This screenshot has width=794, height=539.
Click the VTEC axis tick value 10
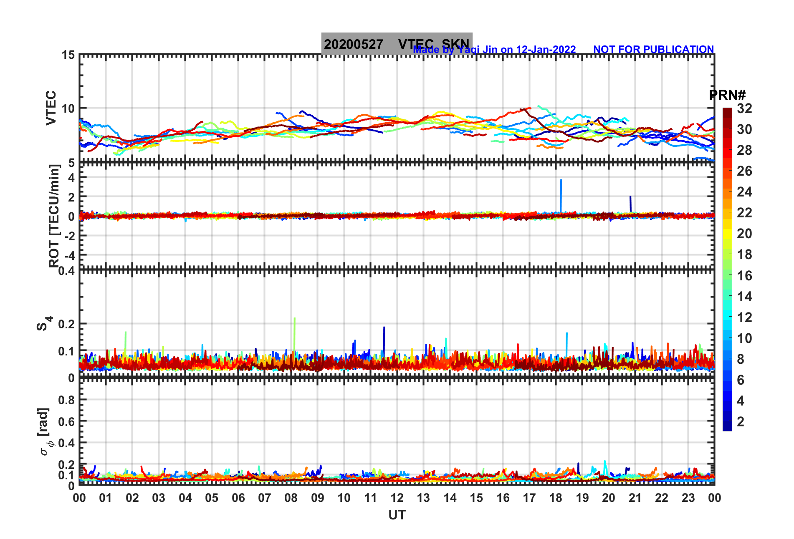(68, 108)
